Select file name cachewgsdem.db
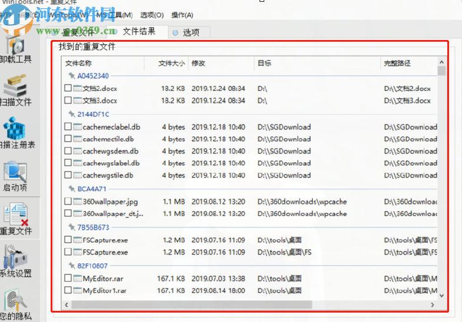462x322 pixels. pos(111,151)
